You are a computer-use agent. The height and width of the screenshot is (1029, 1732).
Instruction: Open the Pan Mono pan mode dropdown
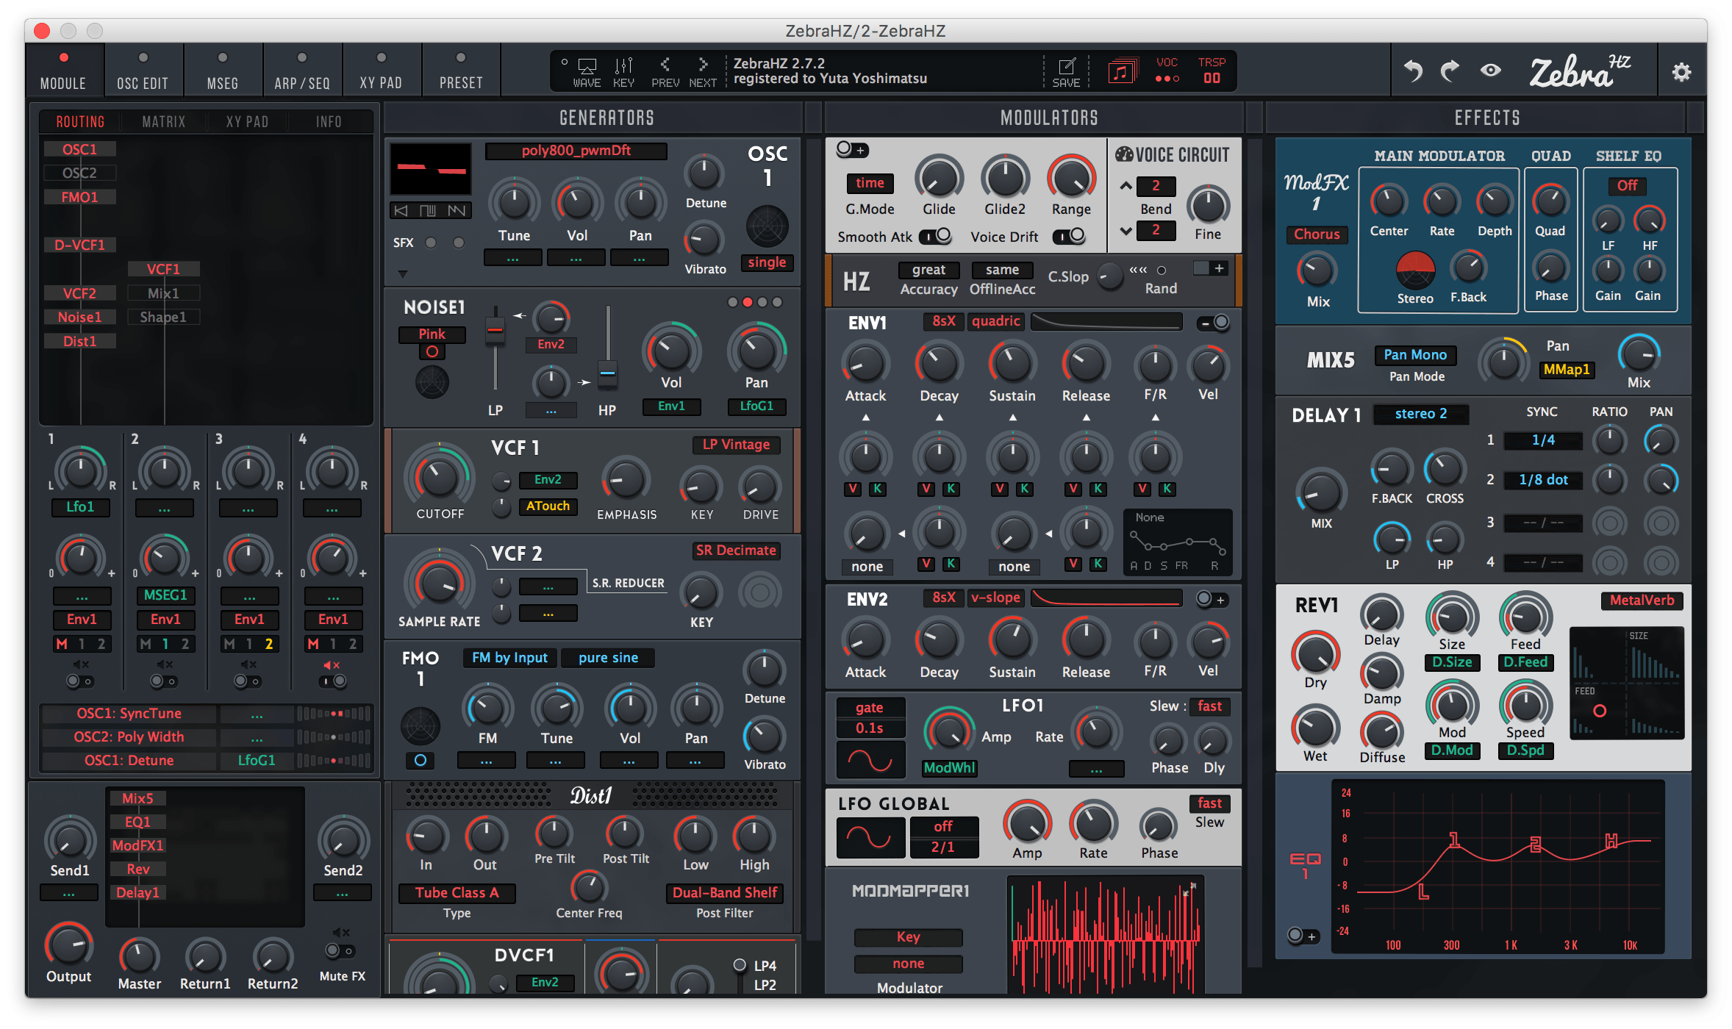click(1415, 355)
